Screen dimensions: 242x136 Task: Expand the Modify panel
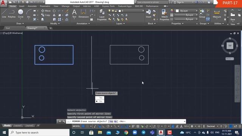tap(55, 23)
